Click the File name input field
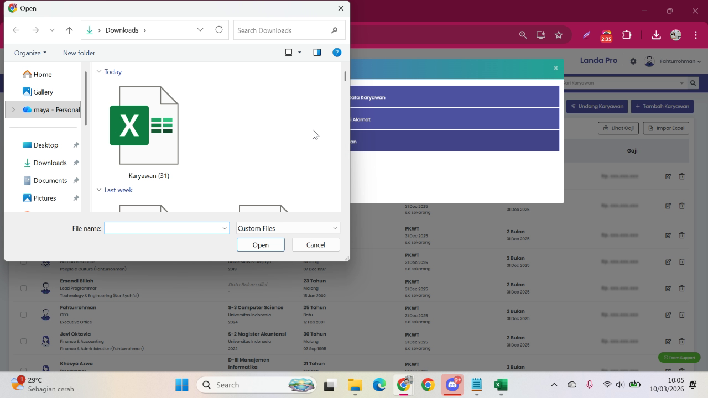The width and height of the screenshot is (708, 398). [163, 228]
